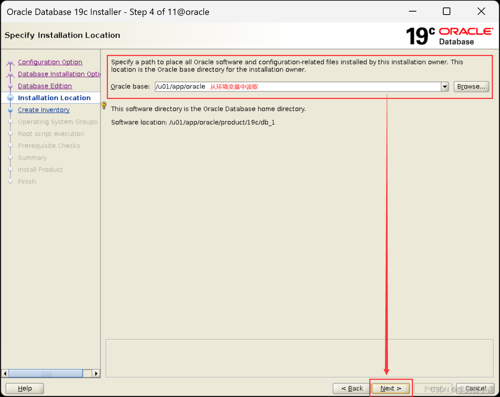Open the Configuration Option step link
Image resolution: width=500 pixels, height=397 pixels.
50,62
